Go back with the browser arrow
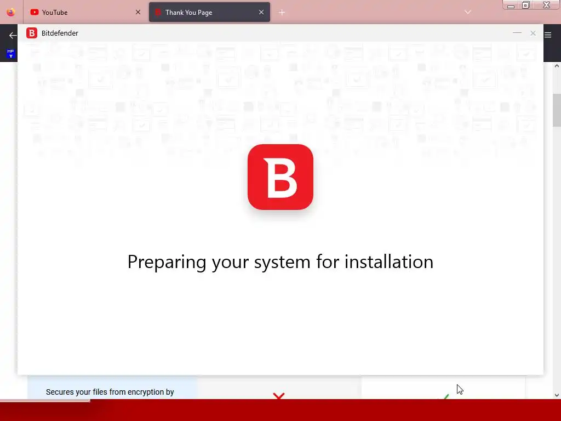Screen dimensions: 561x421 pyautogui.click(x=13, y=36)
